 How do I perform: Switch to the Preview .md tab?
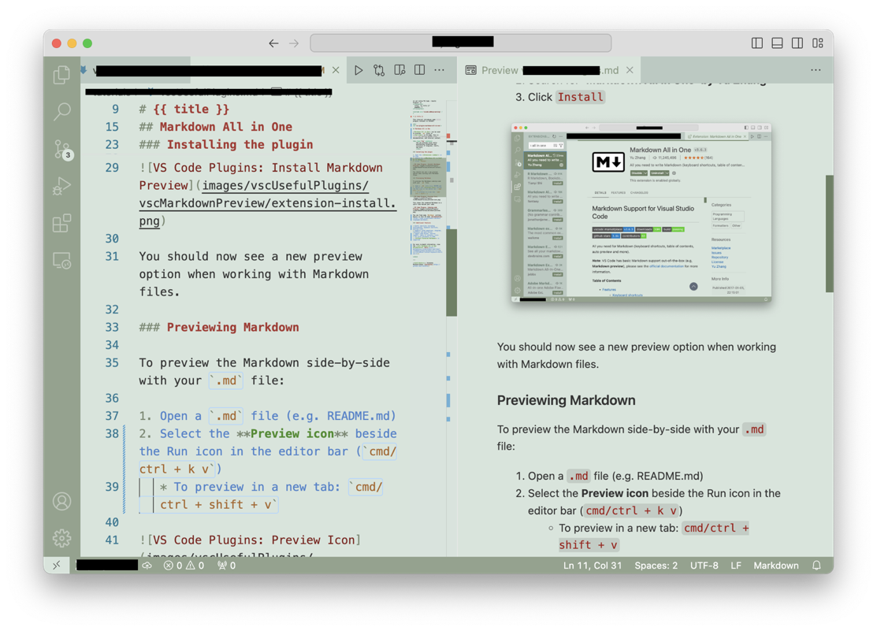point(549,70)
